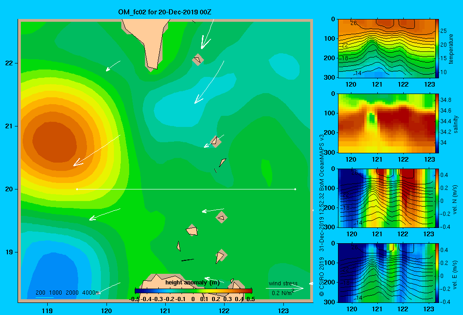
Task: Click the 'height anomaly (m)' label
Action: coord(193,283)
